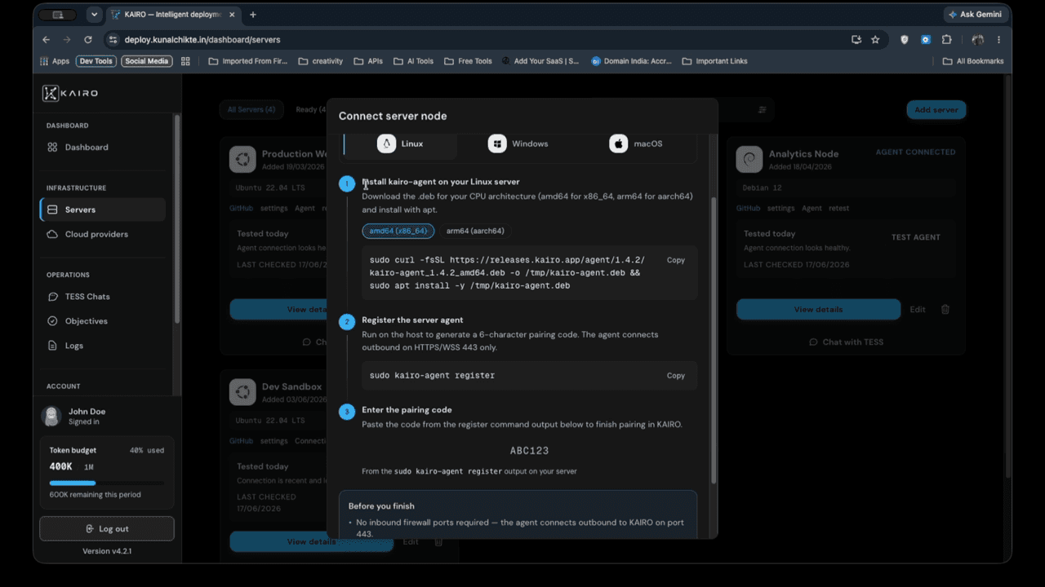Open the Important Links bookmark folder
This screenshot has height=587, width=1045.
(714, 61)
